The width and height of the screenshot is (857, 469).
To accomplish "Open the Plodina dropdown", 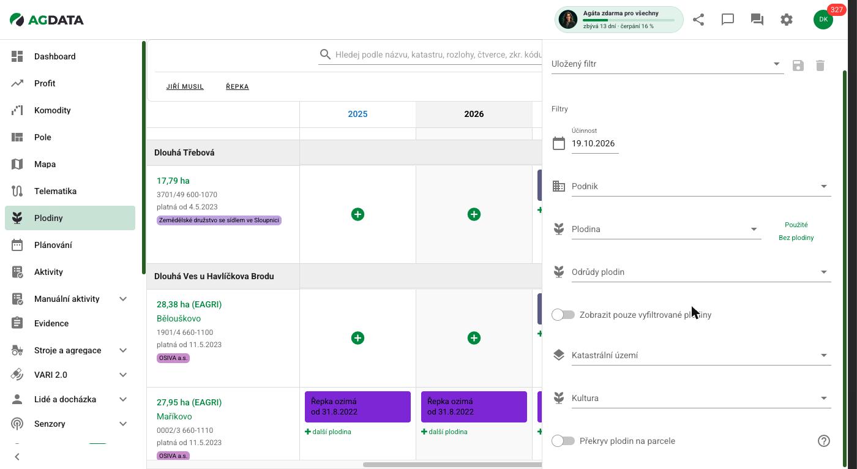I will [666, 229].
